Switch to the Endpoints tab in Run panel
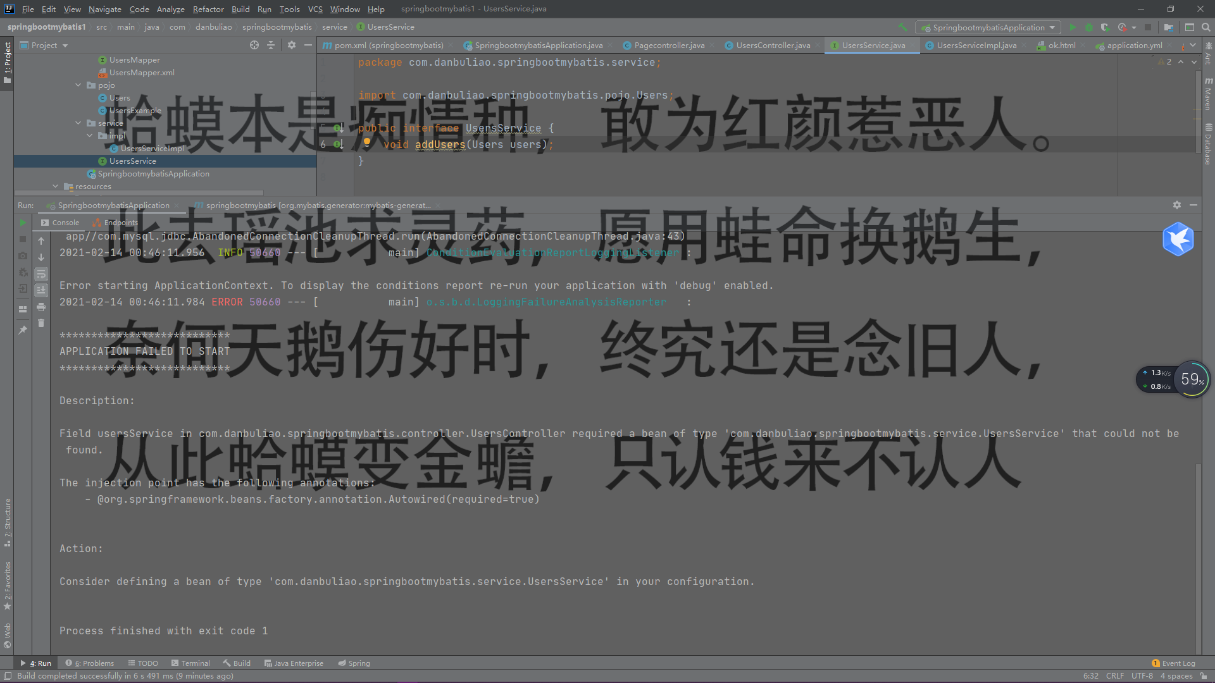Image resolution: width=1215 pixels, height=683 pixels. coord(115,223)
